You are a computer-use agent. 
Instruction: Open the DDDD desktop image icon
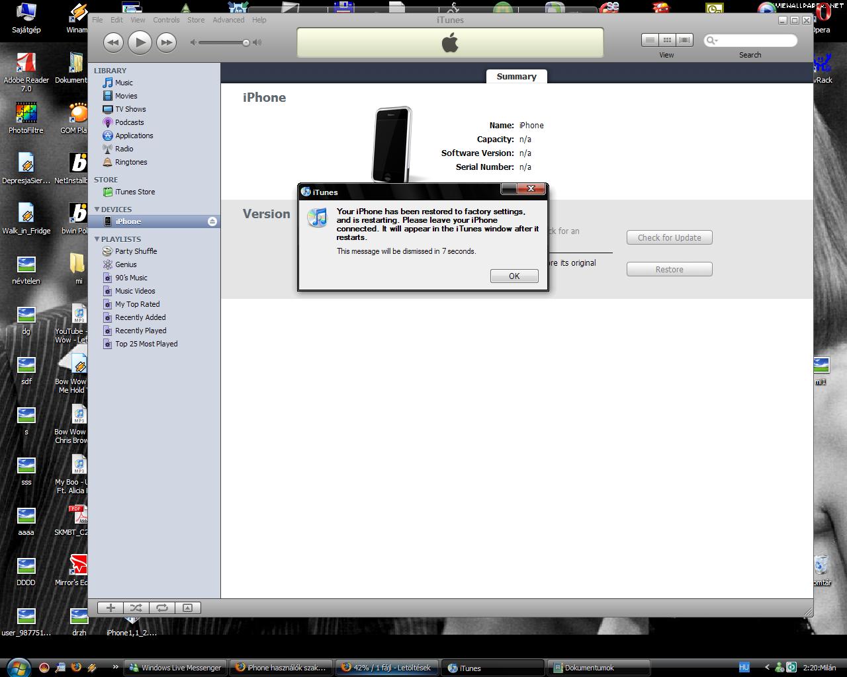coord(26,571)
